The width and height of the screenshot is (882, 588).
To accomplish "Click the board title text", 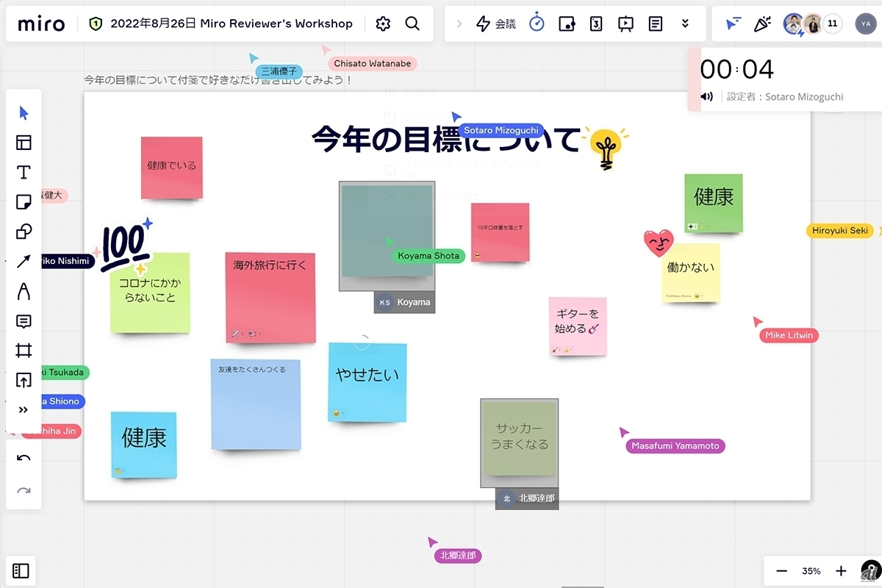I will click(x=232, y=24).
